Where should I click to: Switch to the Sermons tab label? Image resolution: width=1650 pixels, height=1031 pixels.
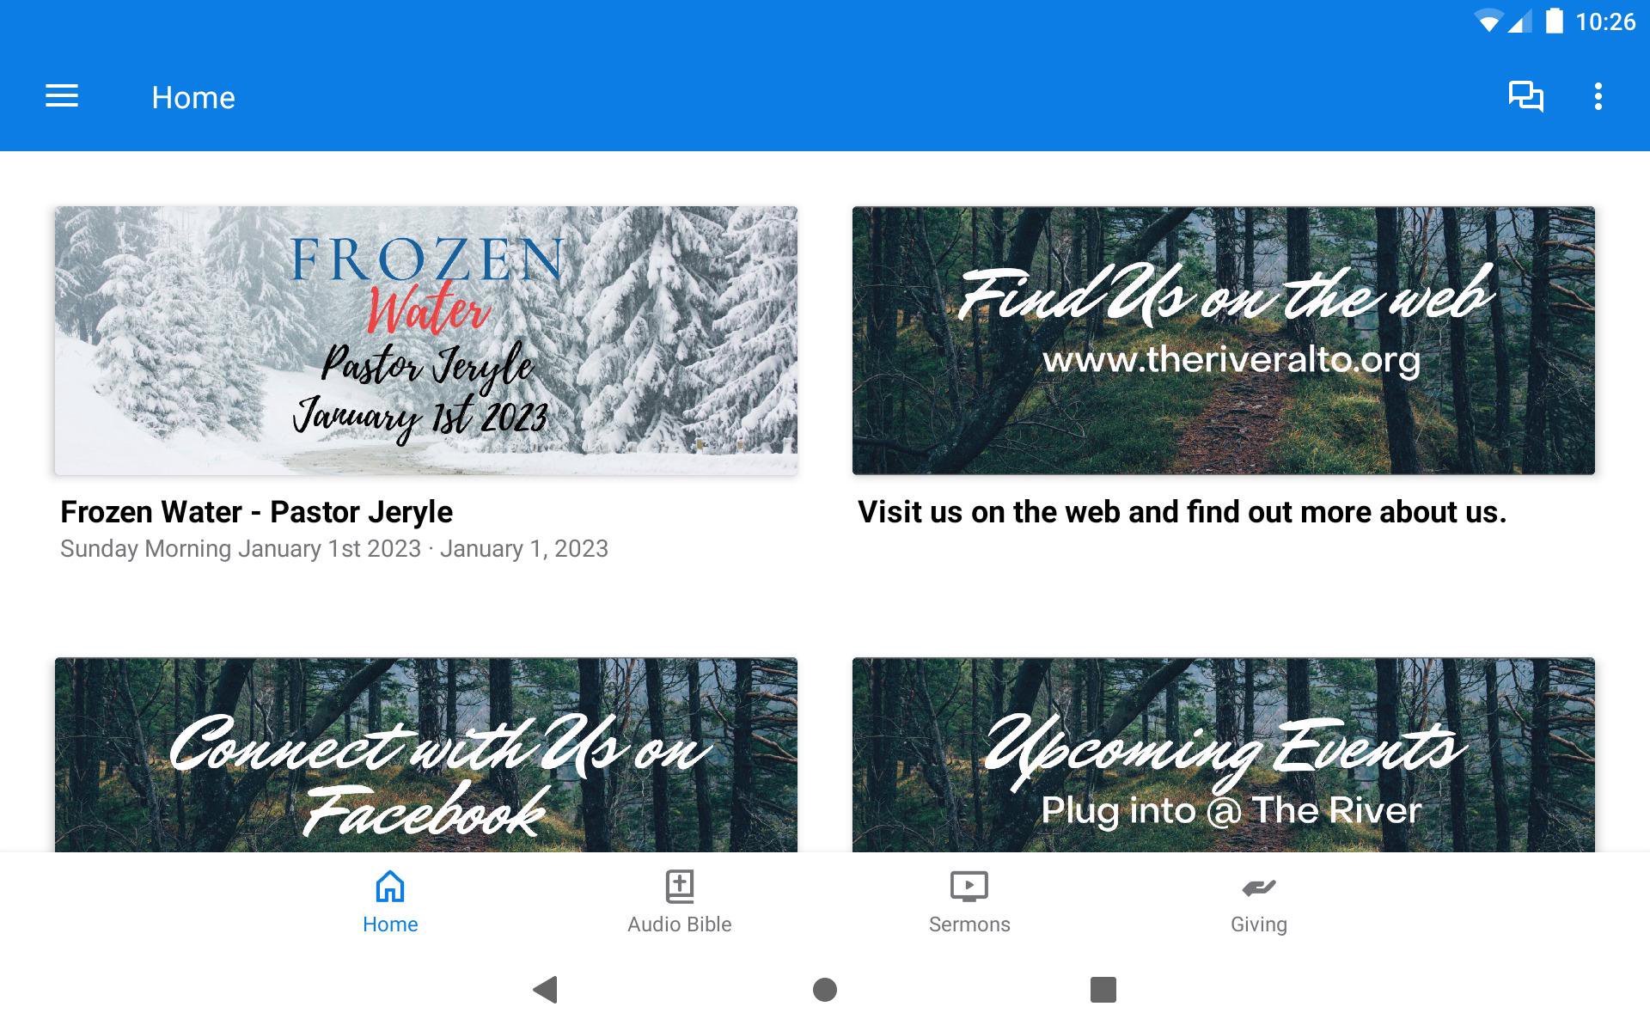coord(969,924)
